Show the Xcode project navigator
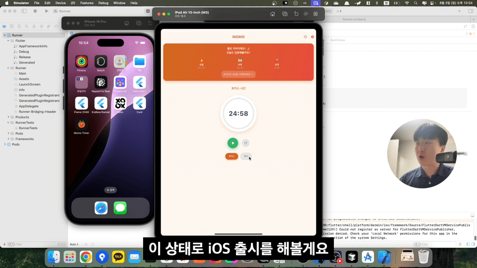This screenshot has width=477, height=268. (x=4, y=26)
